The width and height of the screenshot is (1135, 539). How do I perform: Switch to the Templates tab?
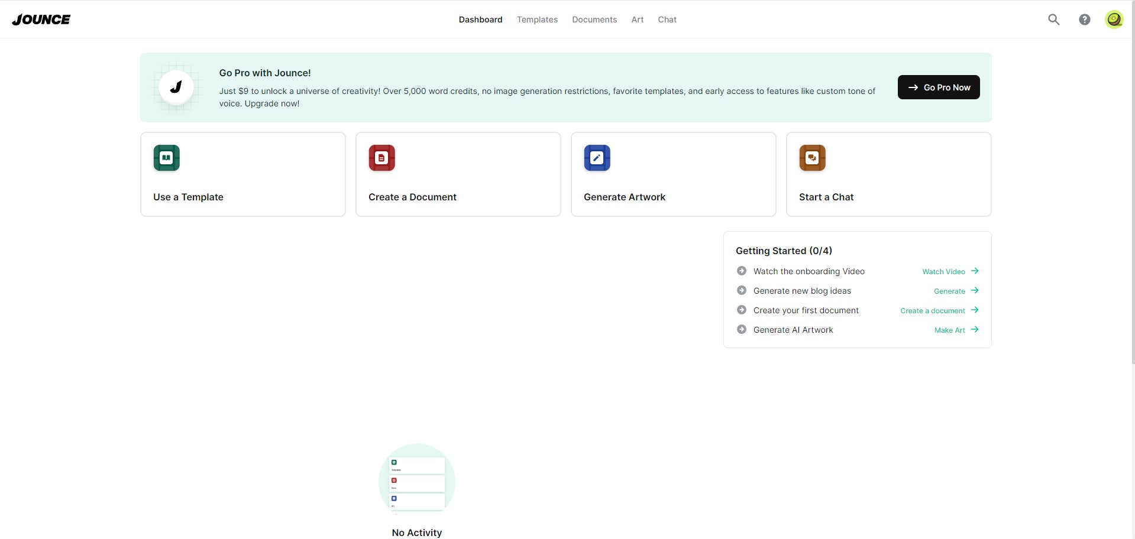[537, 20]
